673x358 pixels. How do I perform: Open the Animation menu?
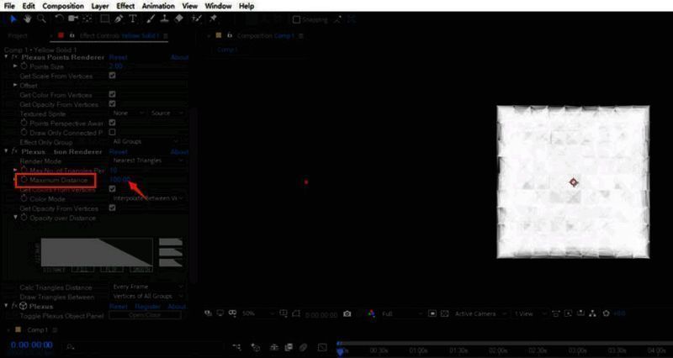[x=158, y=6]
